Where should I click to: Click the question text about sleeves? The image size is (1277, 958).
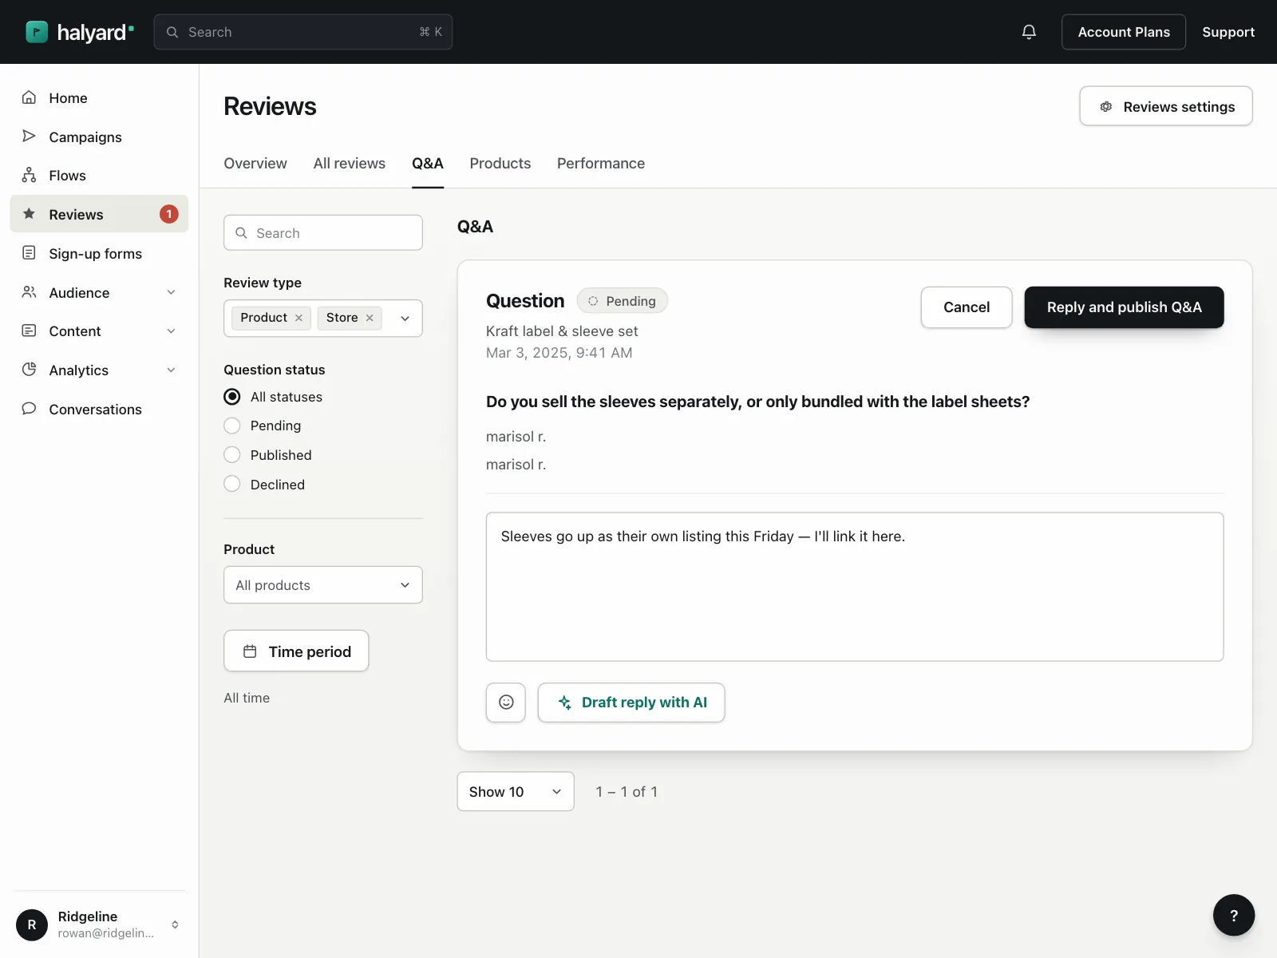coord(758,402)
